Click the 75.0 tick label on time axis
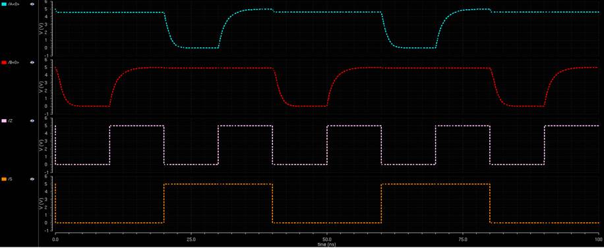604x248 pixels. (463, 239)
